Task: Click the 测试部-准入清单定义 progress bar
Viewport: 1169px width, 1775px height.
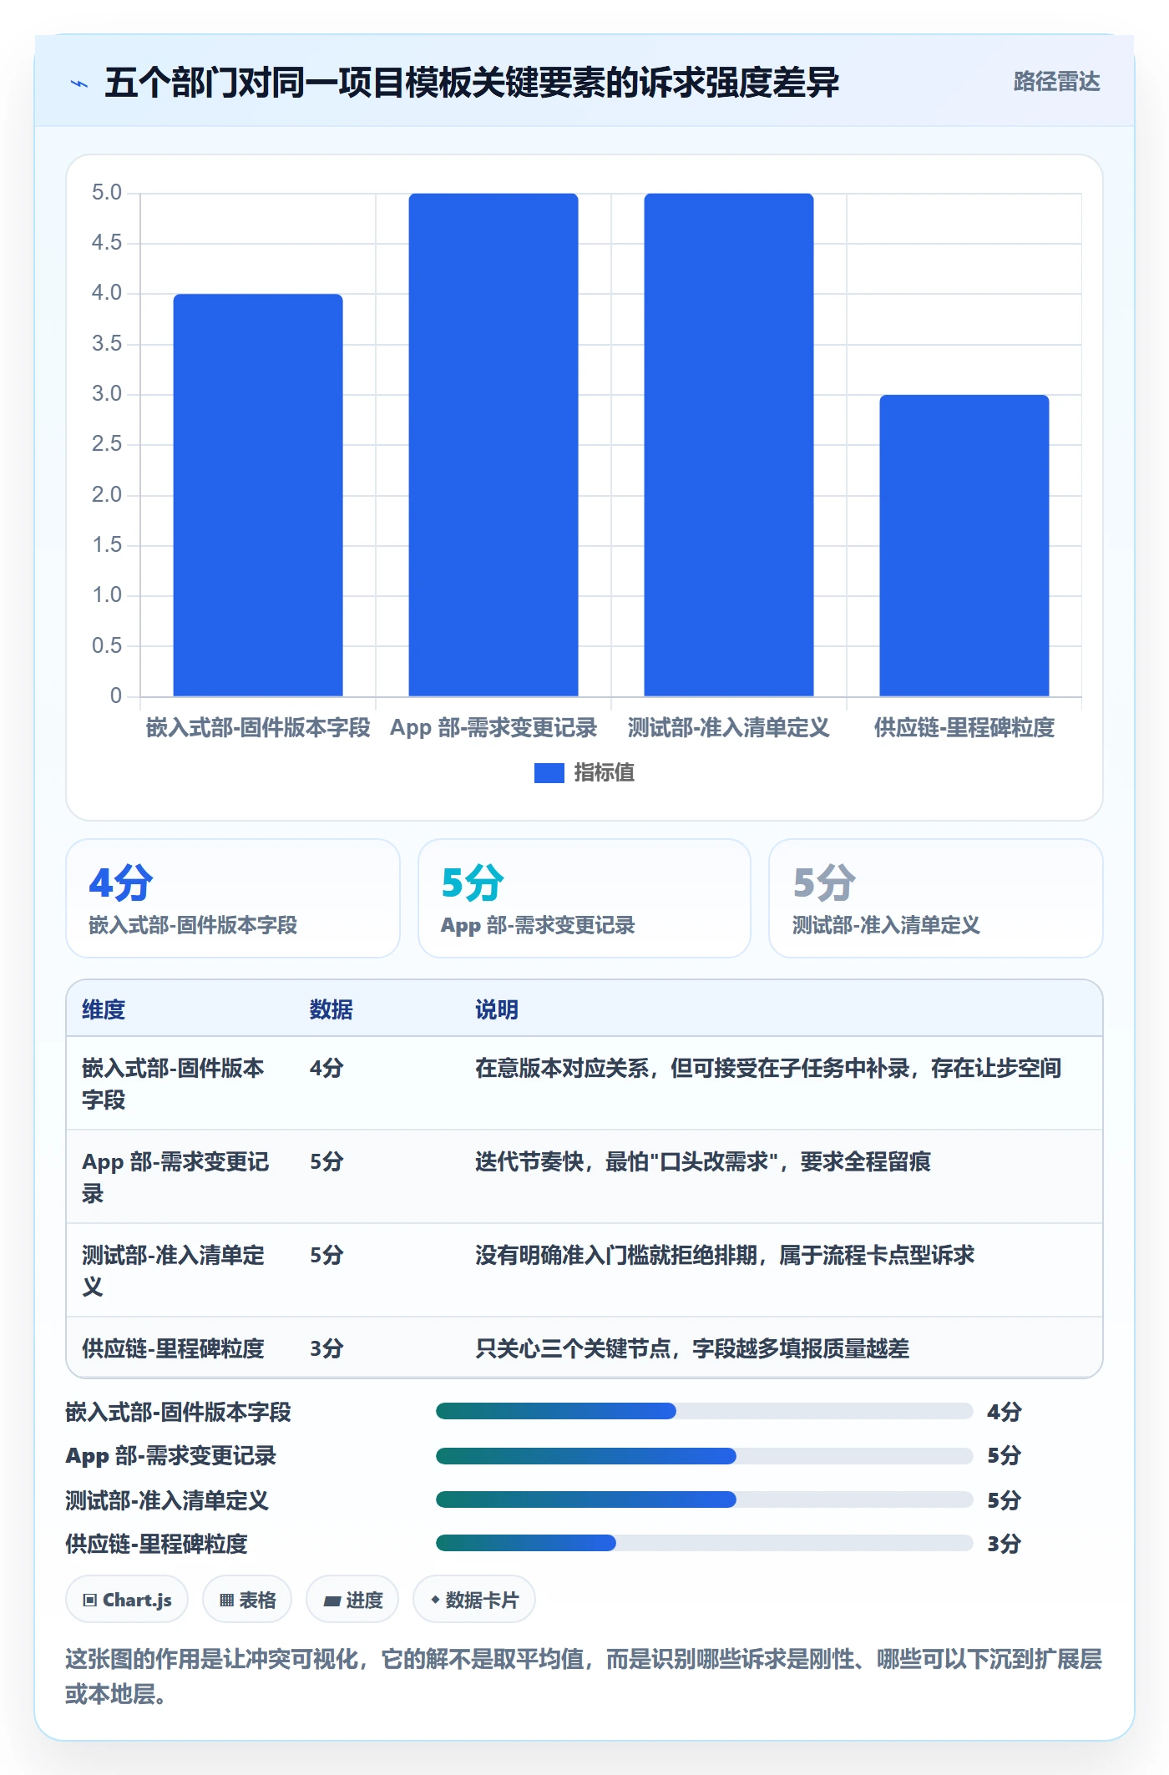Action: [x=704, y=1499]
